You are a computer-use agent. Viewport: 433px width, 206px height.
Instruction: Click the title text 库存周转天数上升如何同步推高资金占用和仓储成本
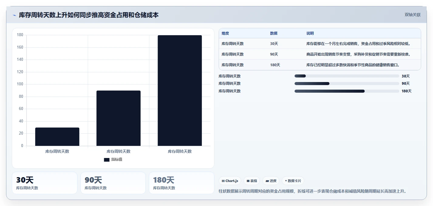click(x=89, y=15)
